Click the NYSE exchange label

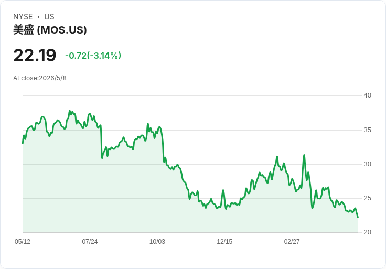click(x=23, y=17)
